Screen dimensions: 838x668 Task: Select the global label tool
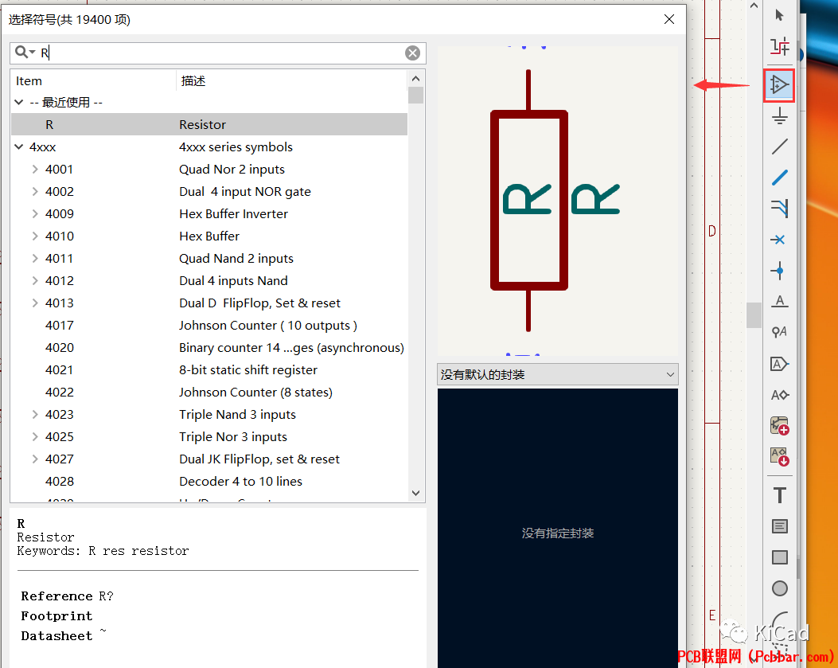[779, 364]
